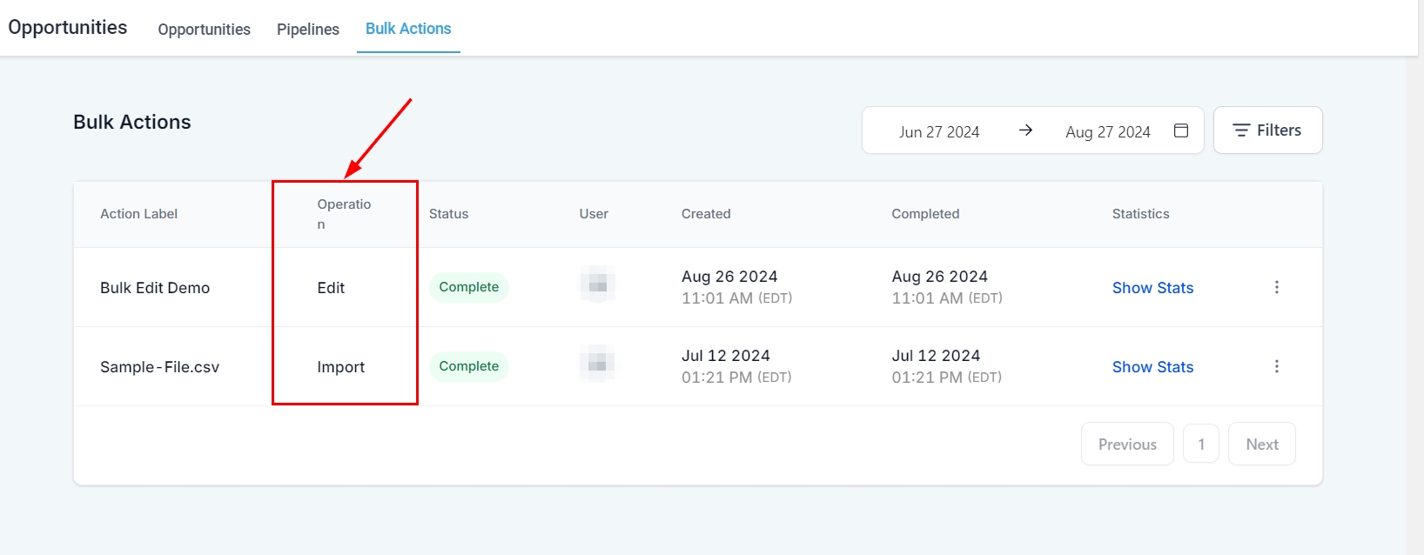Open the calendar icon in date range

1180,130
